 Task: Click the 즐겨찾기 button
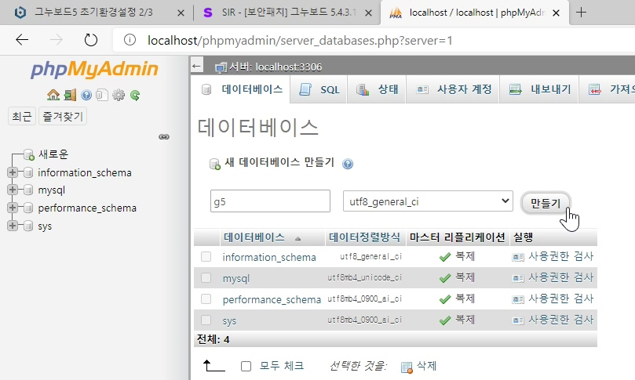pos(63,117)
